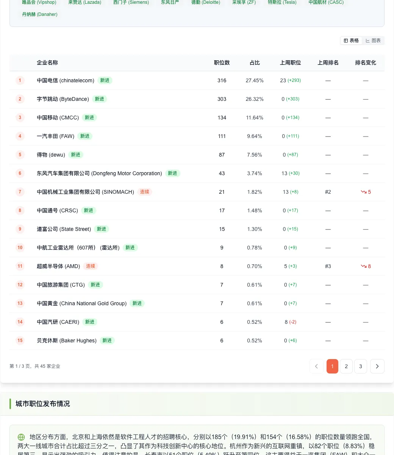Click 新进 badge next to ByteDance

pos(100,99)
